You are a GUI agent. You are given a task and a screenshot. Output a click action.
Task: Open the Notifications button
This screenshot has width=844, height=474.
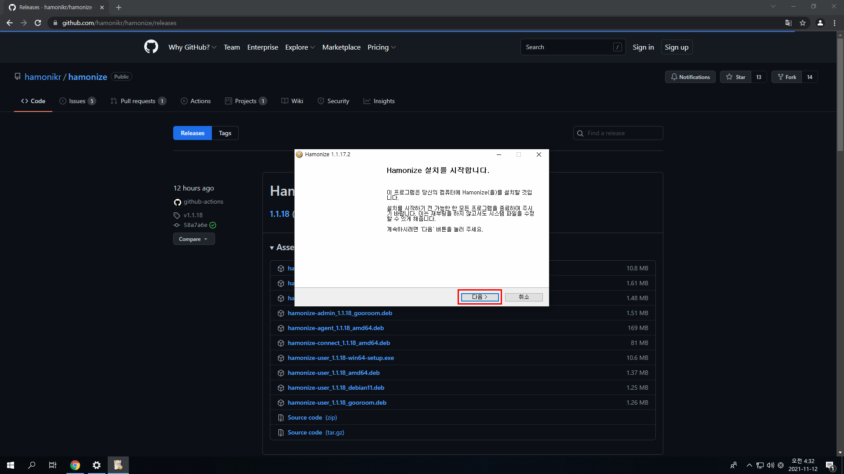(690, 77)
